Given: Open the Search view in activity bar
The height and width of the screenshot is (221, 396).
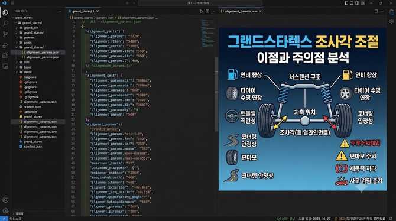Looking at the screenshot, I should click(x=5, y=24).
